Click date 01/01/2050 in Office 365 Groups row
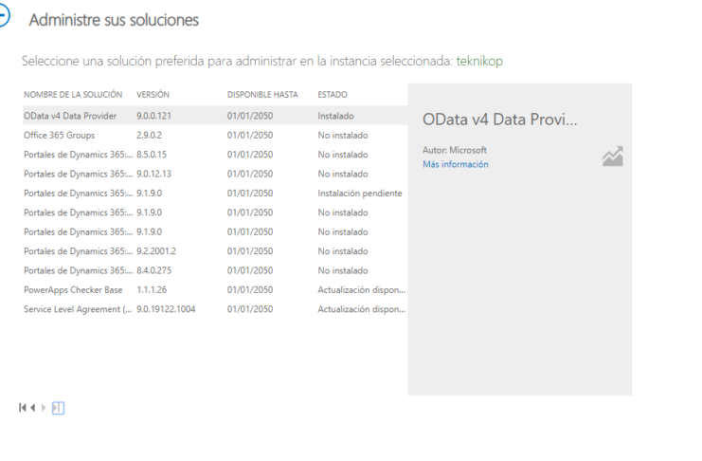The image size is (702, 461). point(250,135)
